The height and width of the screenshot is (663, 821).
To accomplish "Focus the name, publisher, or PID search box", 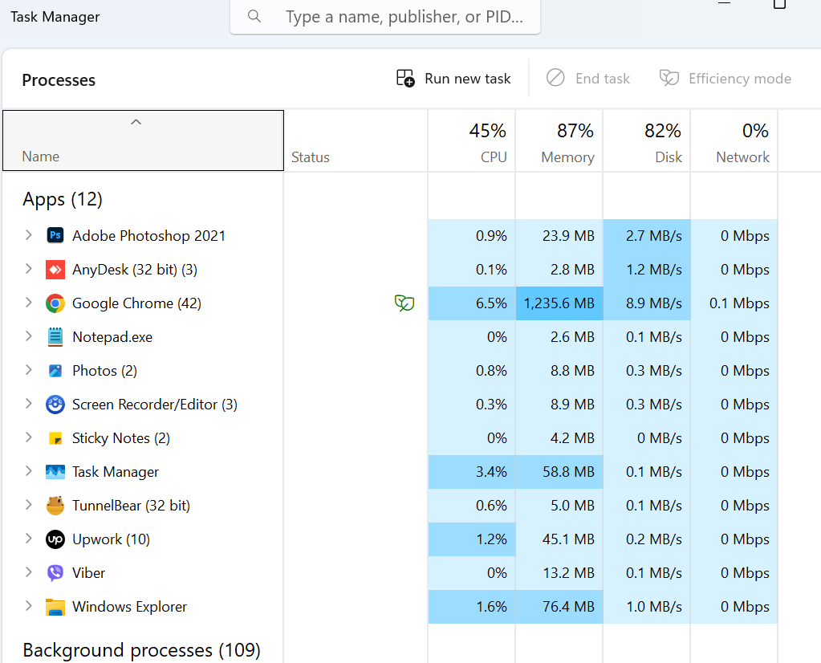I will click(385, 17).
